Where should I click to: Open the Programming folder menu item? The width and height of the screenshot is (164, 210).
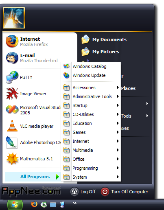click(x=91, y=168)
